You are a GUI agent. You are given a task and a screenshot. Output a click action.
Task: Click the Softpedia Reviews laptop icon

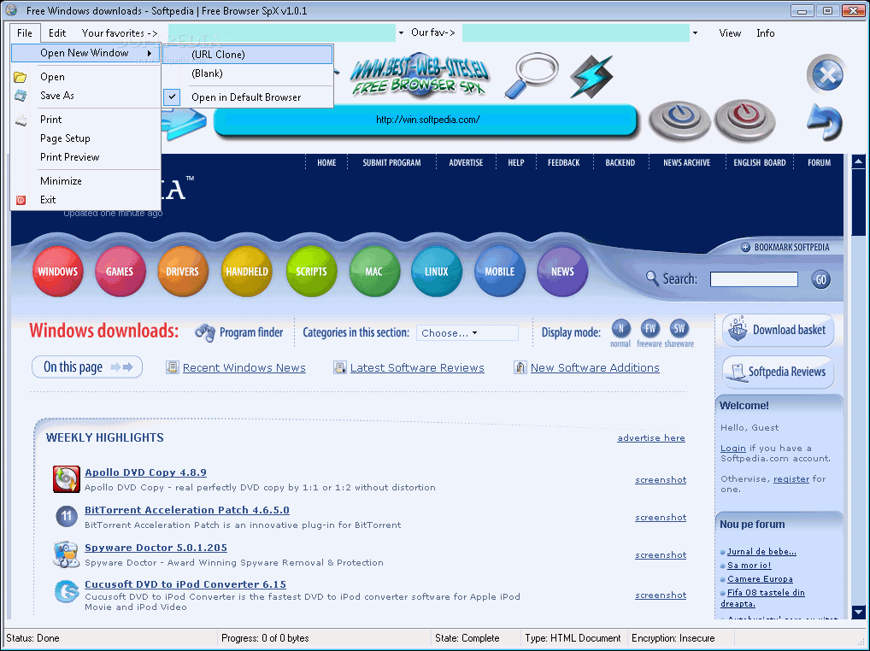click(737, 372)
